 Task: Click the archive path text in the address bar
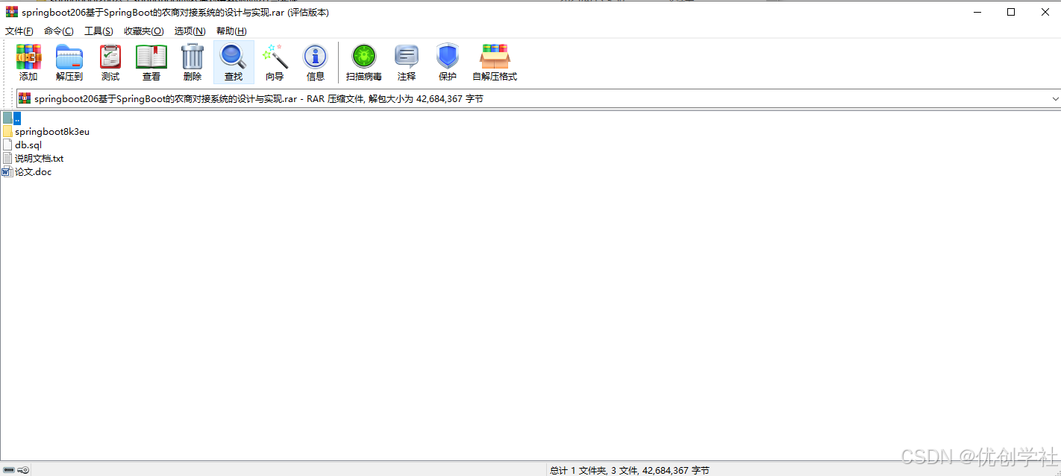[x=259, y=98]
